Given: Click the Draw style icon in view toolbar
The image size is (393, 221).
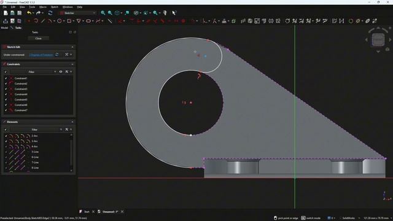Looking at the screenshot, I should pos(136,13).
